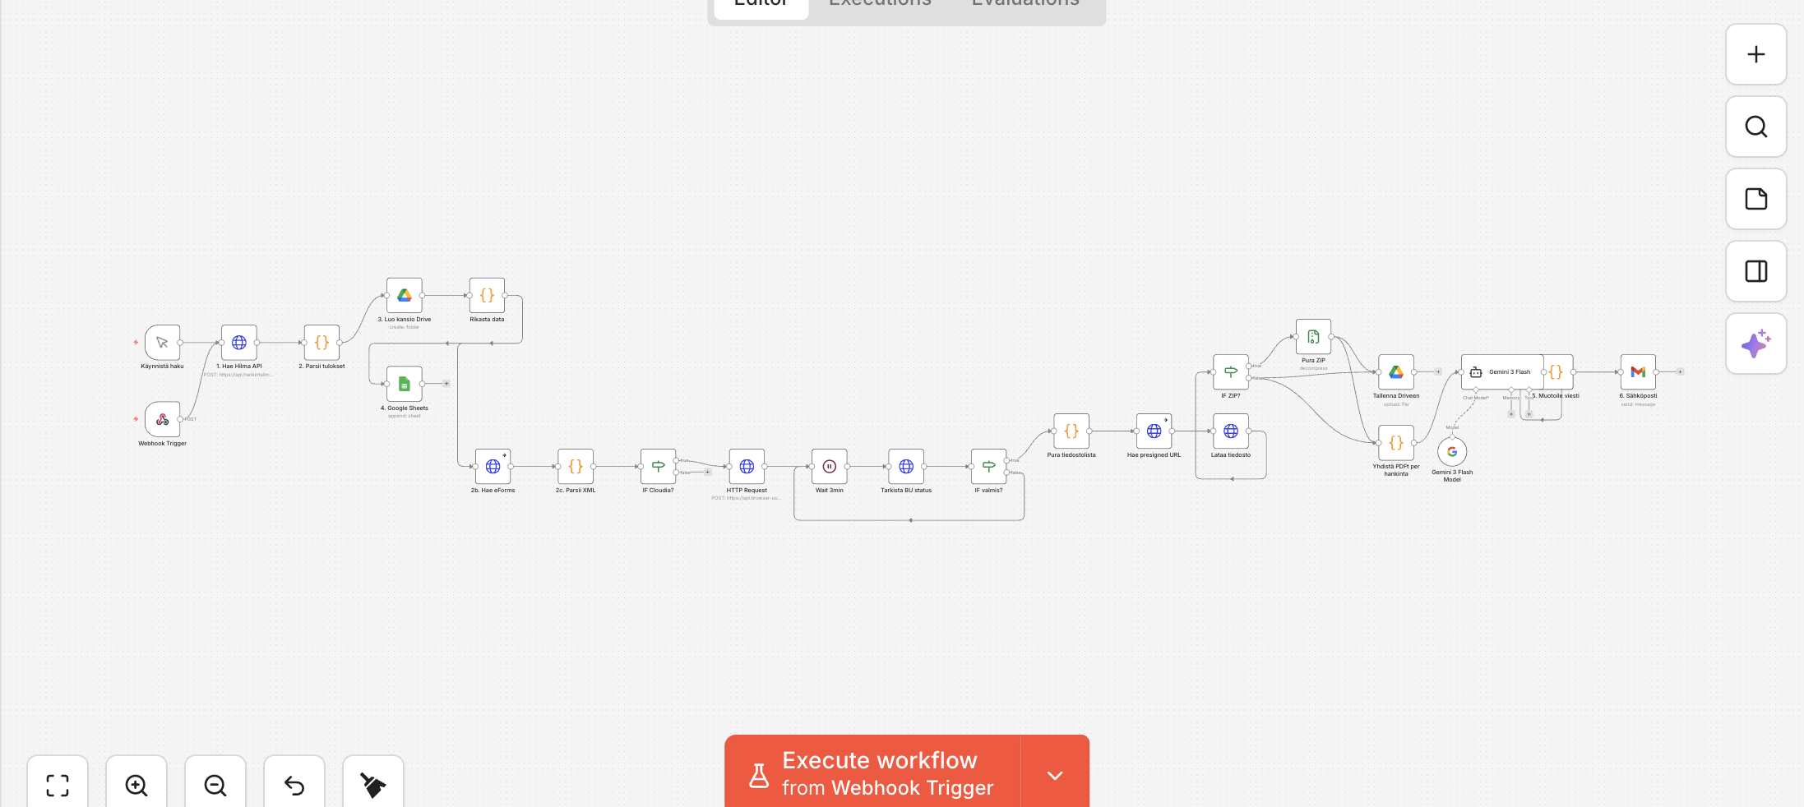Click the add node plus button
This screenshot has width=1804, height=807.
click(x=1755, y=54)
